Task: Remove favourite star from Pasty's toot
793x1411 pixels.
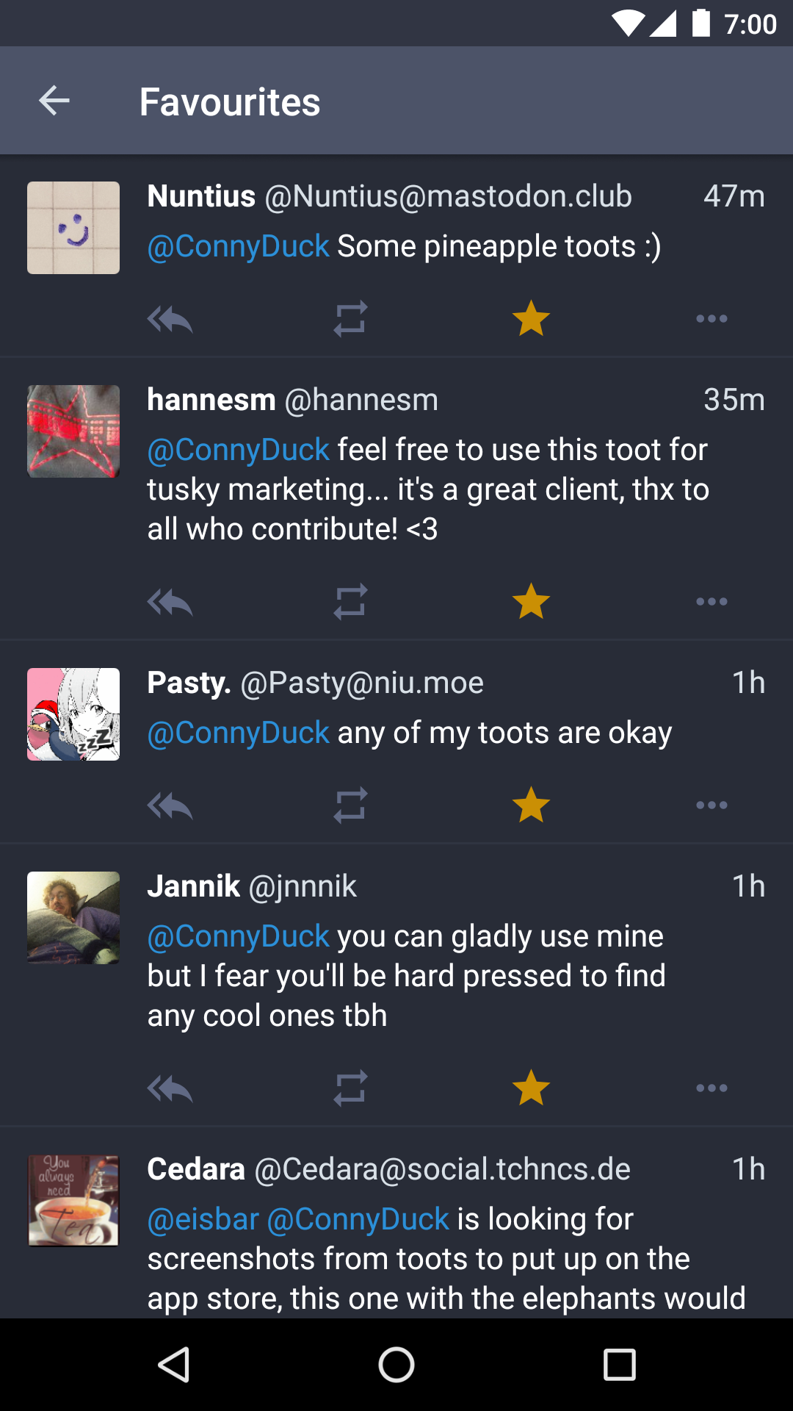Action: click(x=531, y=805)
